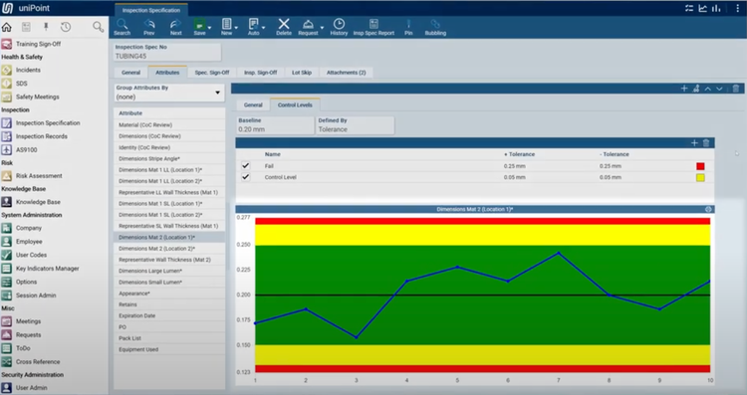Image resolution: width=747 pixels, height=395 pixels.
Task: Create a New record
Action: pyautogui.click(x=226, y=27)
